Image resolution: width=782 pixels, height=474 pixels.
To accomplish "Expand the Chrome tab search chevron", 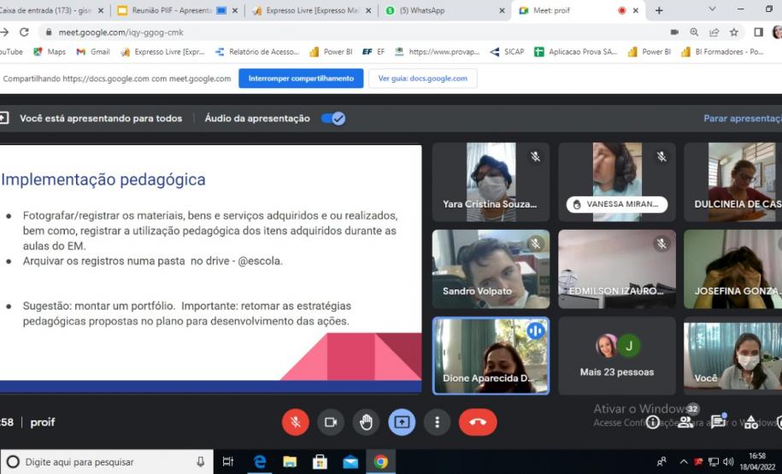I will [x=712, y=9].
